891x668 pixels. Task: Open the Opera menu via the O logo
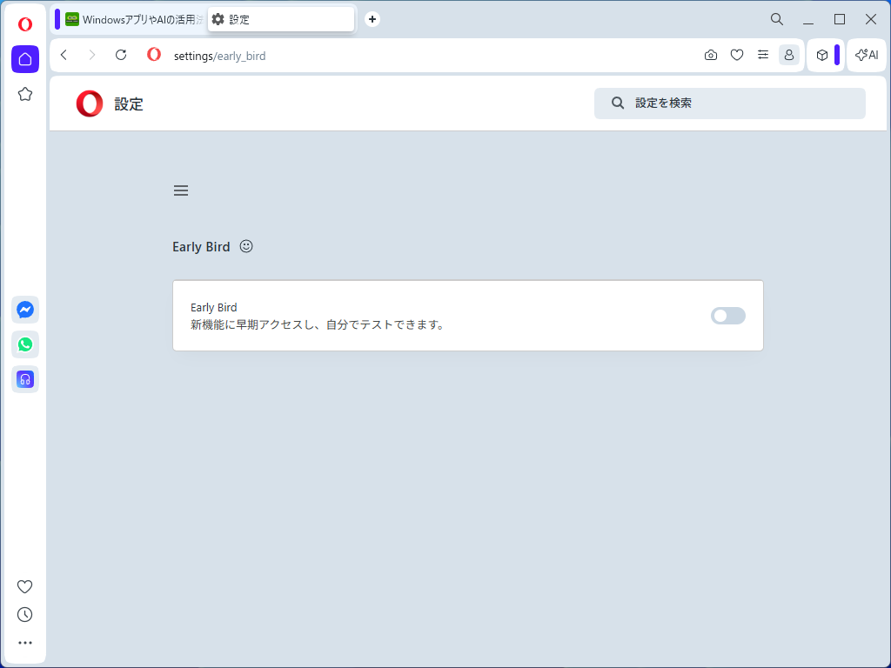pos(24,23)
